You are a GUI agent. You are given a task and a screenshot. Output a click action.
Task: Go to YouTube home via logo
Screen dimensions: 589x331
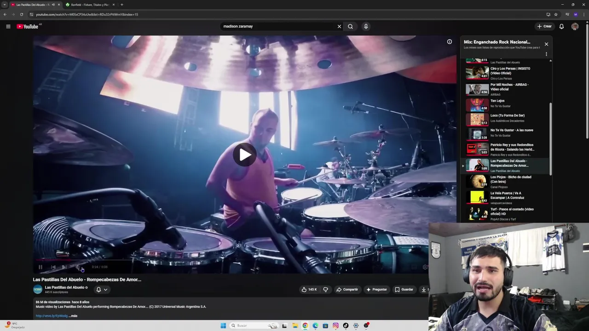tap(28, 26)
